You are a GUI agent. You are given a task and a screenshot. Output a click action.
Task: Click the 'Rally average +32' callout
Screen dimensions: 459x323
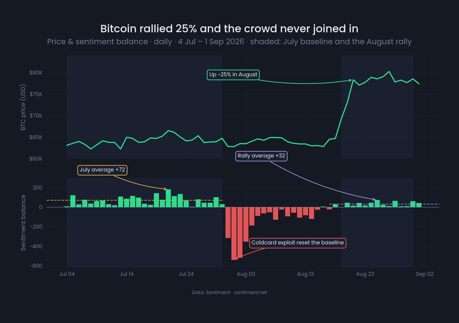pyautogui.click(x=261, y=156)
